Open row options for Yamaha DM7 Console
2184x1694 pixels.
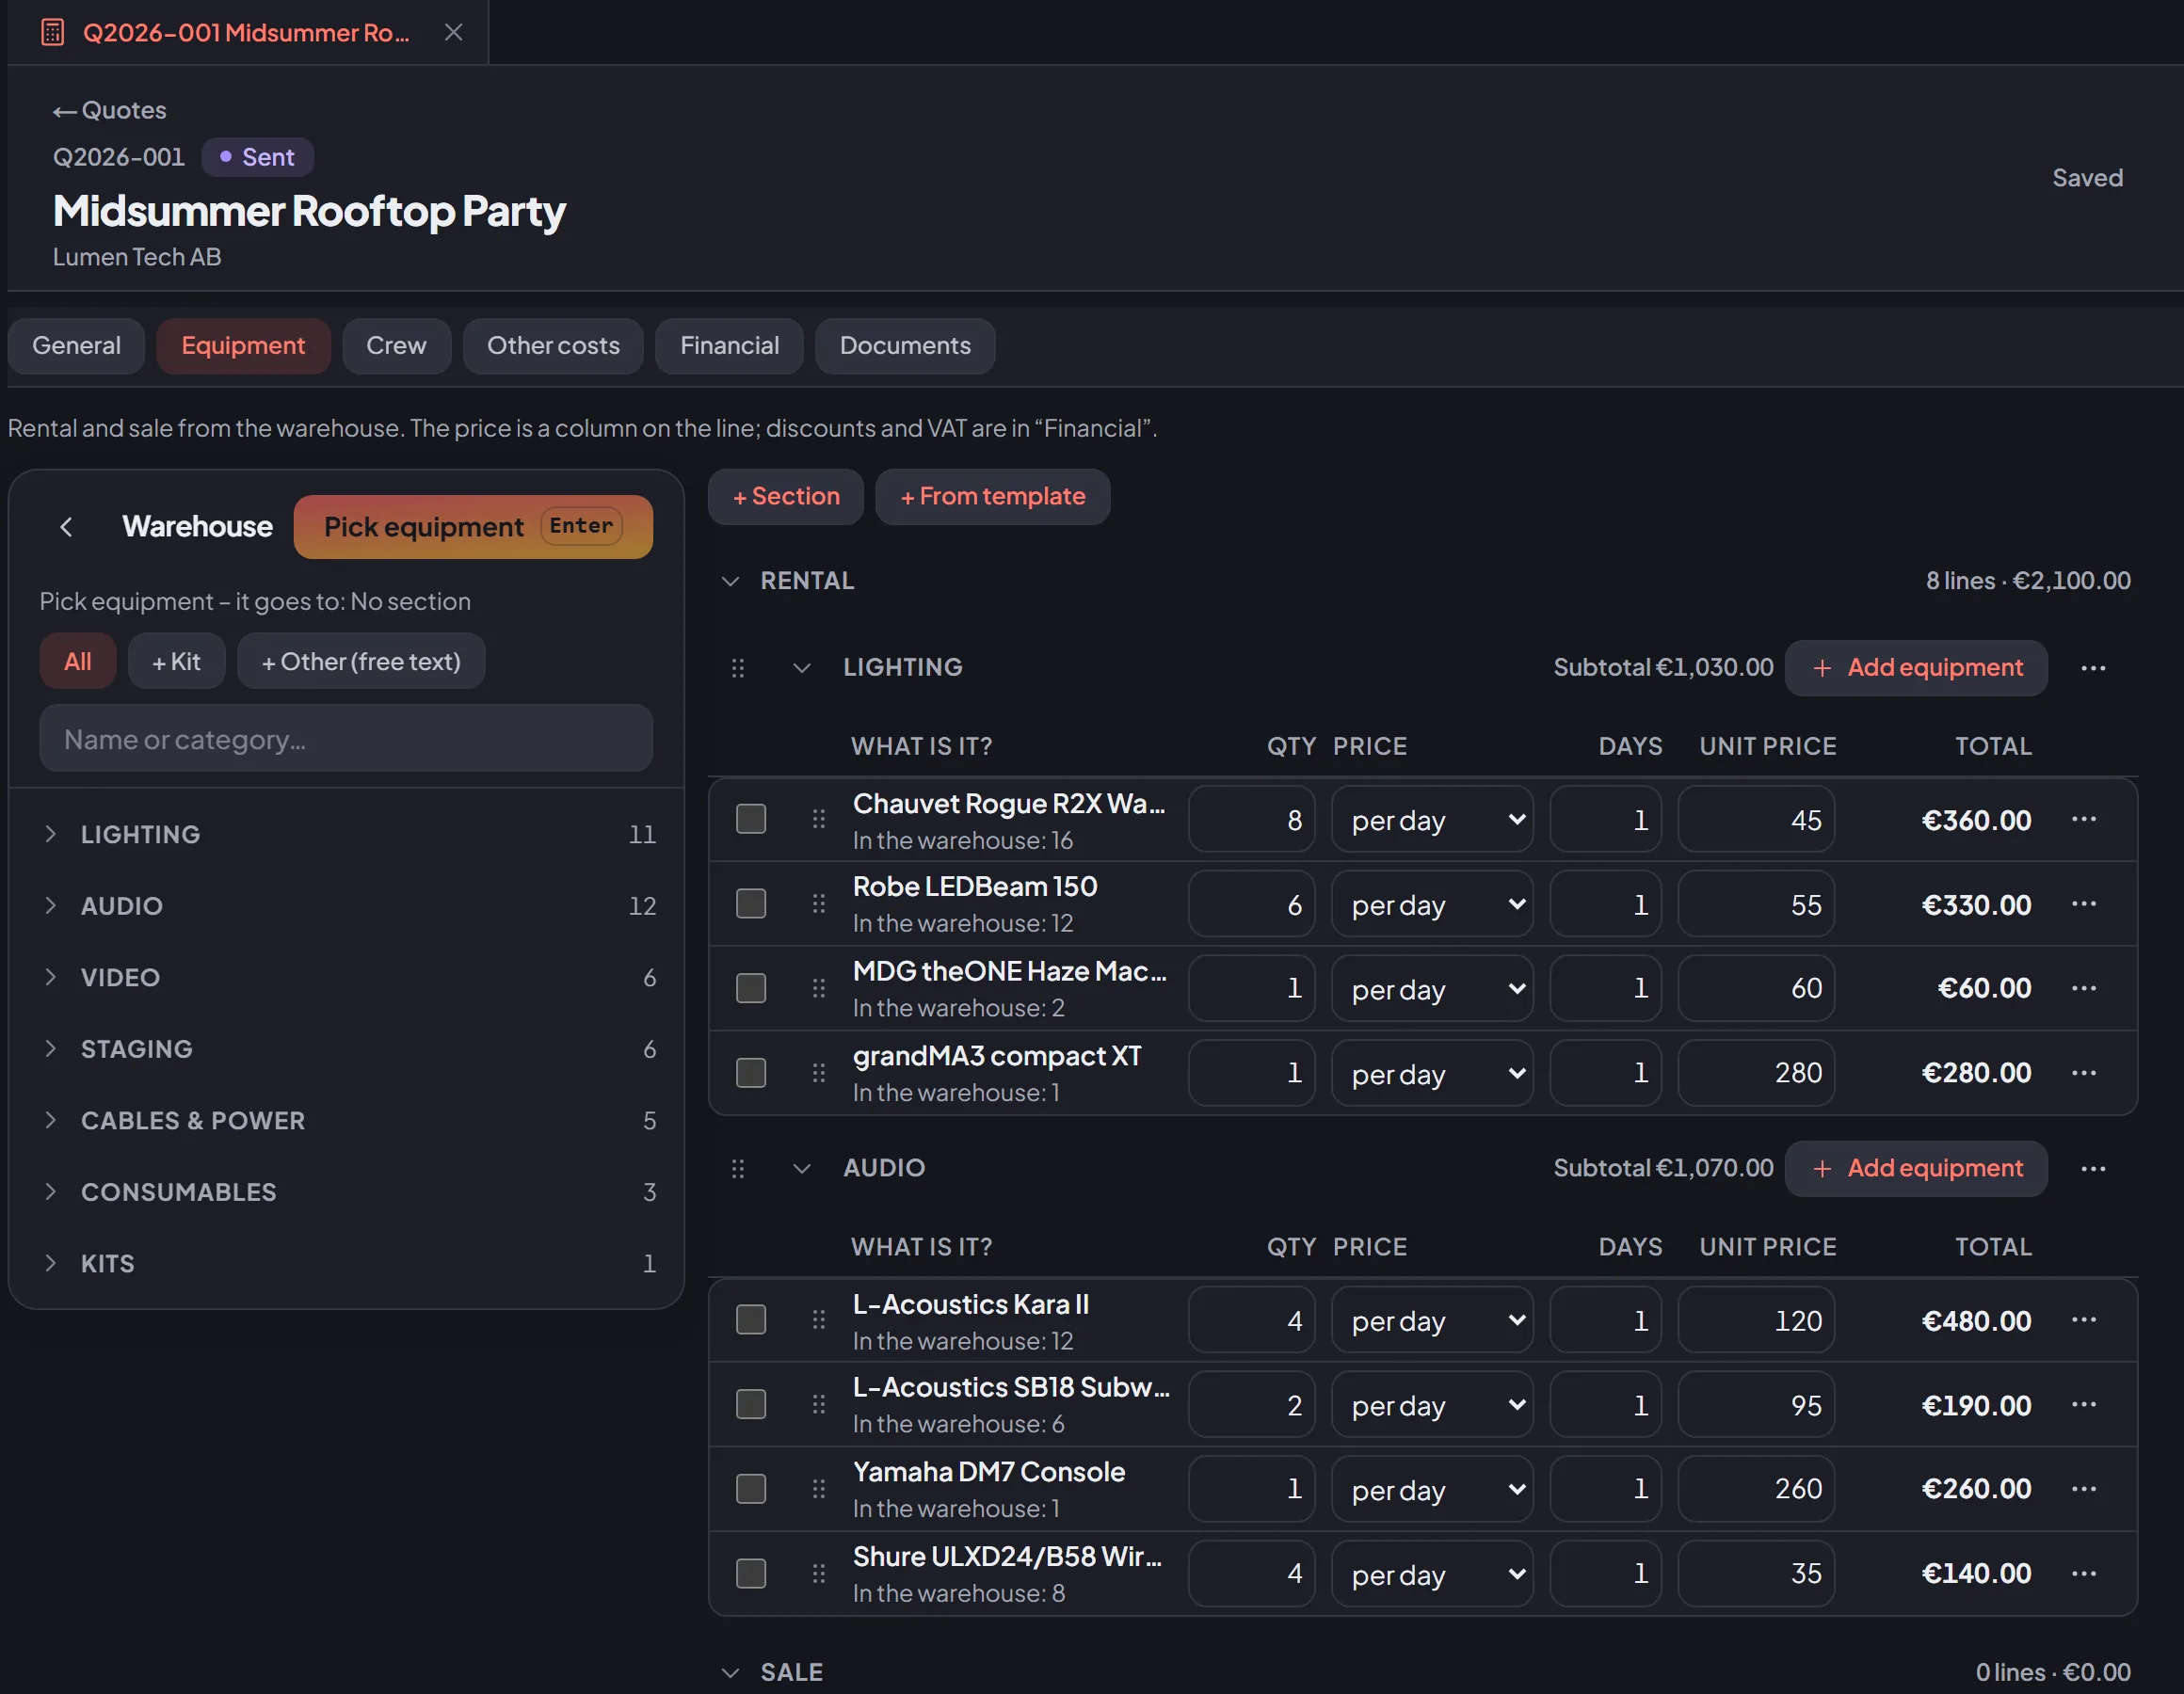point(2084,1489)
